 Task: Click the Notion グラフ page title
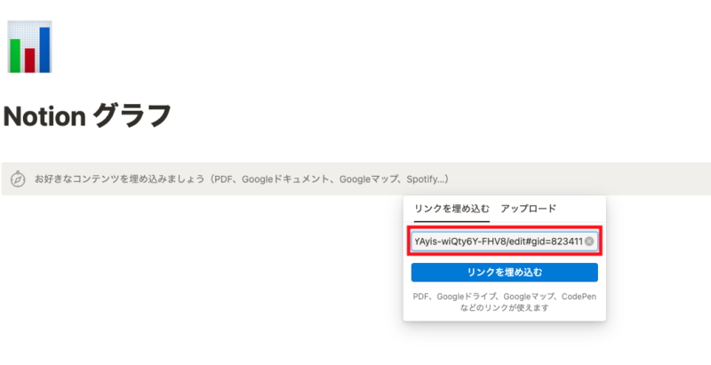[87, 116]
